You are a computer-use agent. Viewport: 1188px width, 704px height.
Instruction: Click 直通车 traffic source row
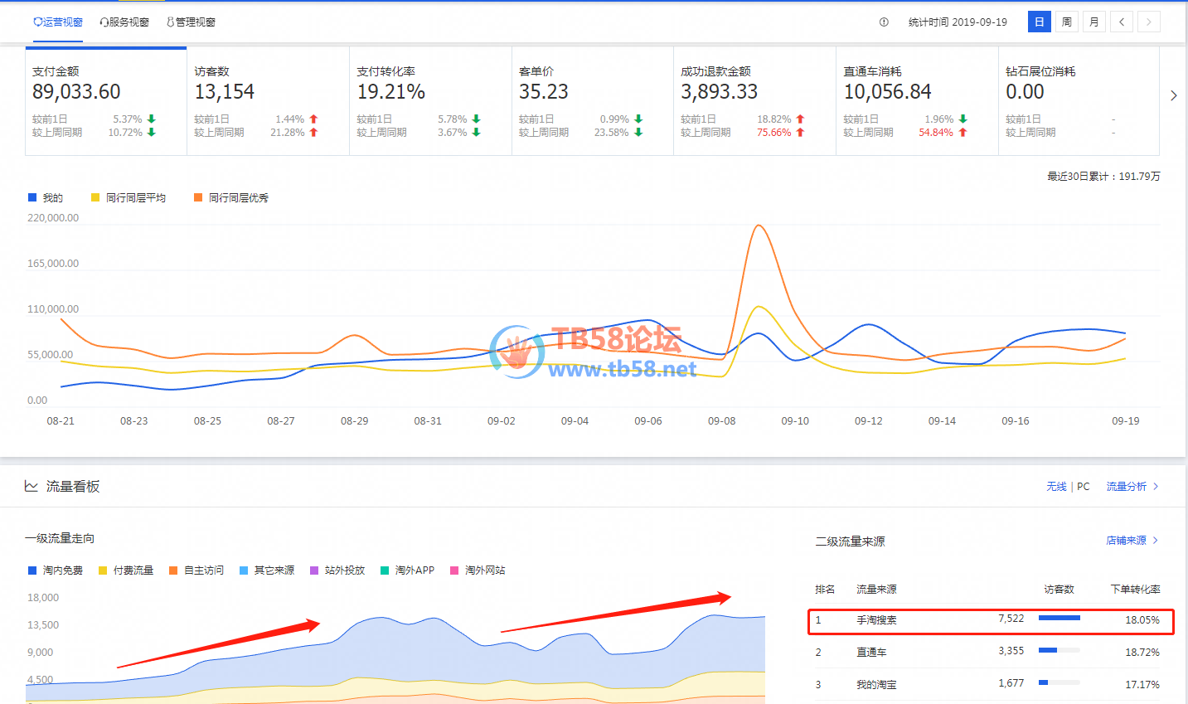click(988, 653)
